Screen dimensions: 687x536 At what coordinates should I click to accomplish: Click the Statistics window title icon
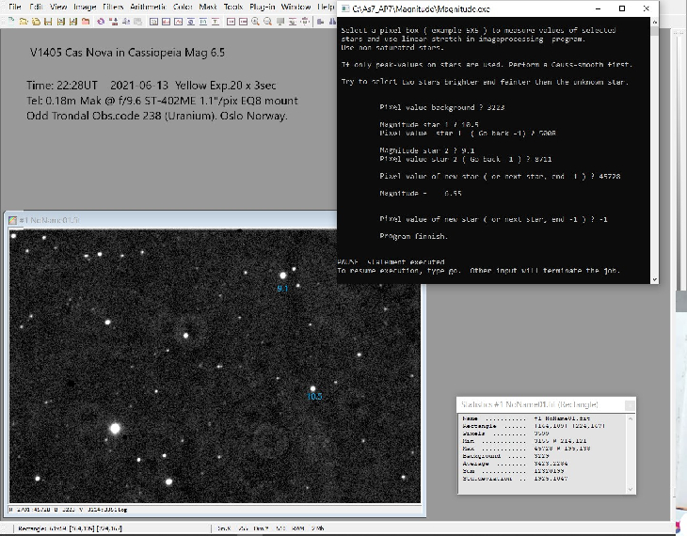462,404
